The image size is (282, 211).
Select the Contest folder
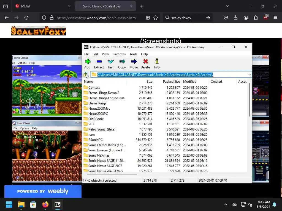point(94,88)
